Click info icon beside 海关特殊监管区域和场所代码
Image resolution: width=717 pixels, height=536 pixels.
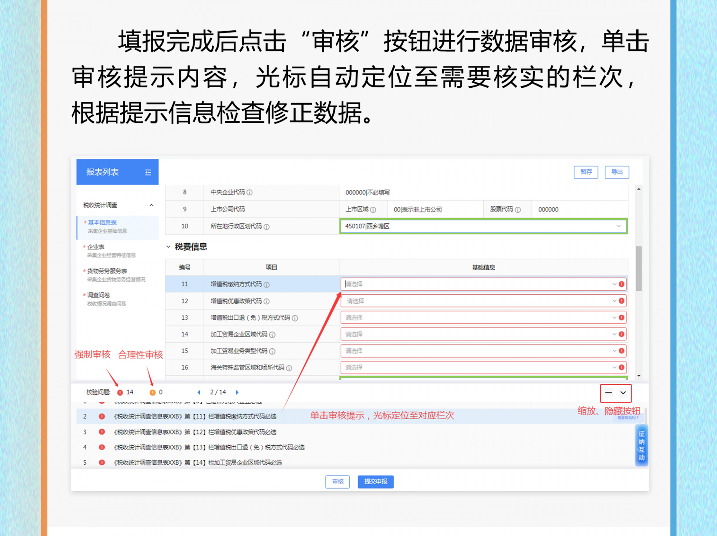pos(289,368)
